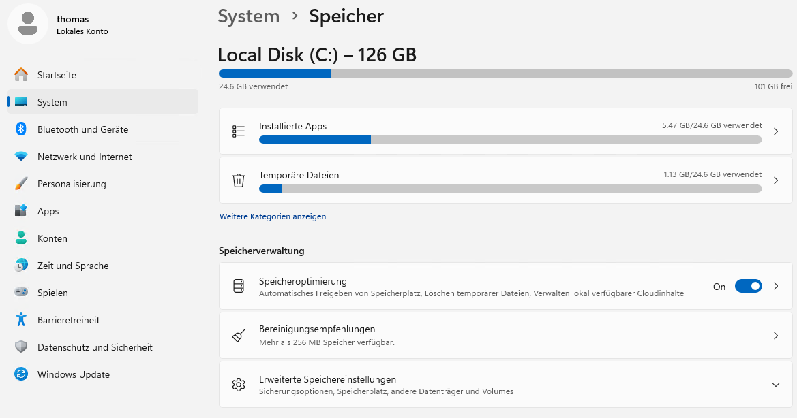
Task: Disable Speicheroptimierung toggle
Action: [748, 287]
